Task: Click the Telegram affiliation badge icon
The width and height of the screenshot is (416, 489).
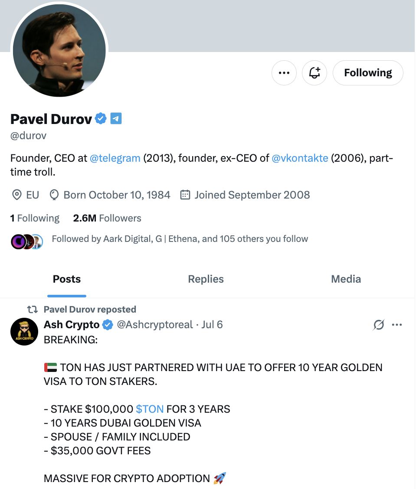Action: click(x=116, y=118)
